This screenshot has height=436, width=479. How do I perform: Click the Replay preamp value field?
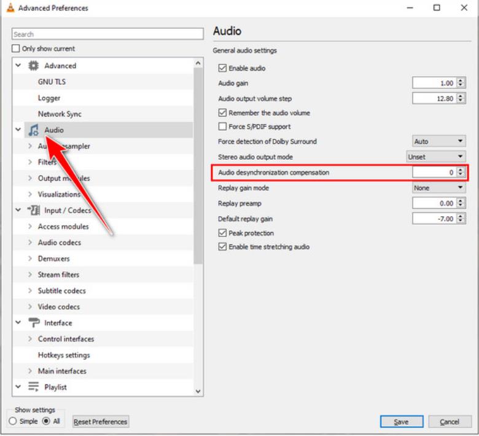tap(434, 203)
